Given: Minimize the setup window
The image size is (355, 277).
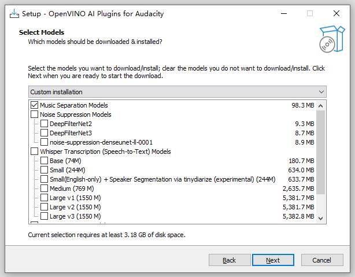Looking at the screenshot, I should tap(284, 13).
